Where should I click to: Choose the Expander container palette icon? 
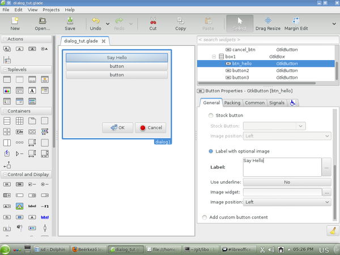pos(19,154)
